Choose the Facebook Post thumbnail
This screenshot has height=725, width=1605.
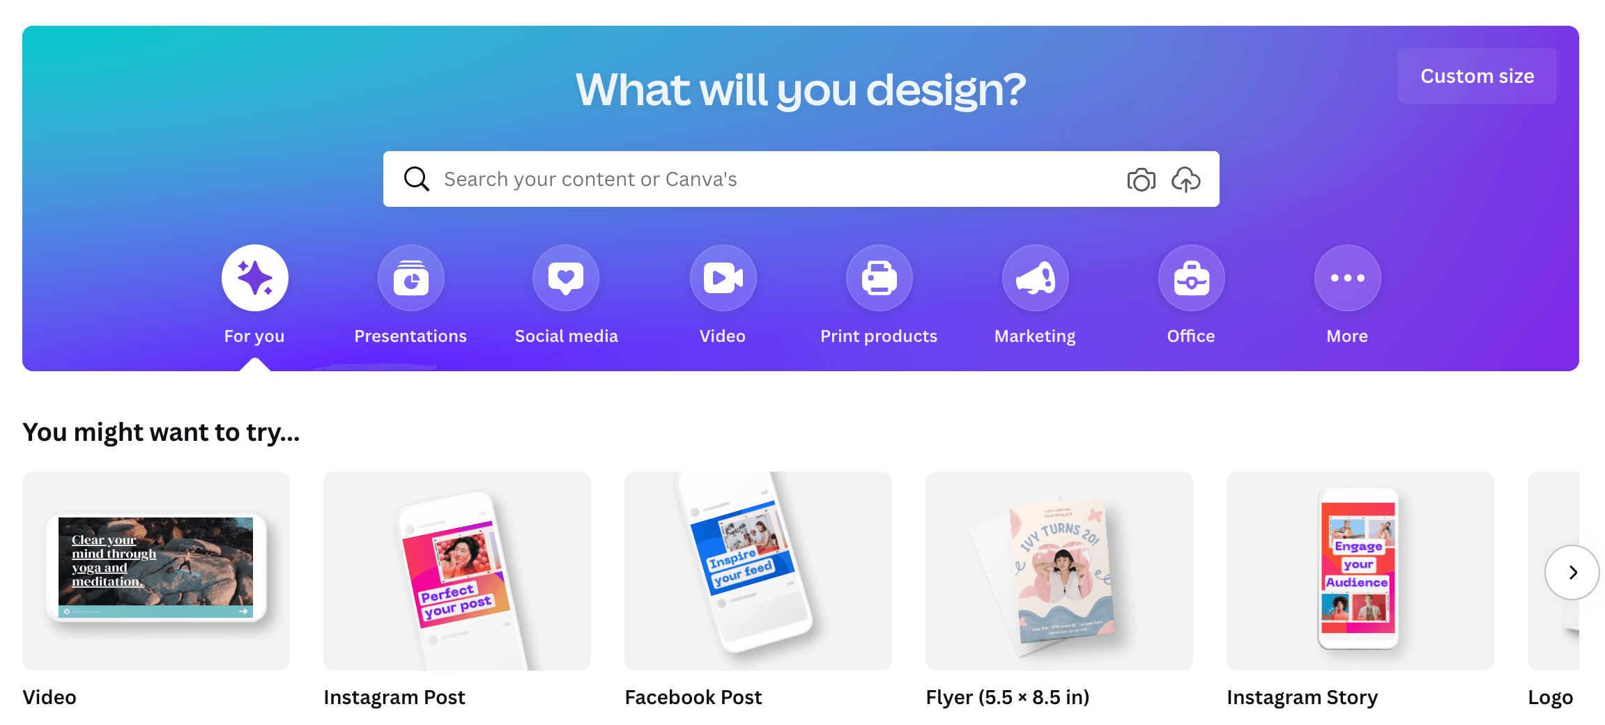(758, 571)
